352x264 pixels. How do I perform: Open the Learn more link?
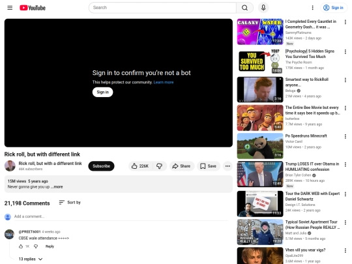tap(164, 82)
